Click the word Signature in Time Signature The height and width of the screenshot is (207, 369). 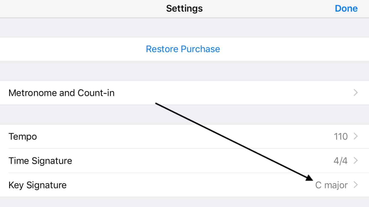click(52, 161)
